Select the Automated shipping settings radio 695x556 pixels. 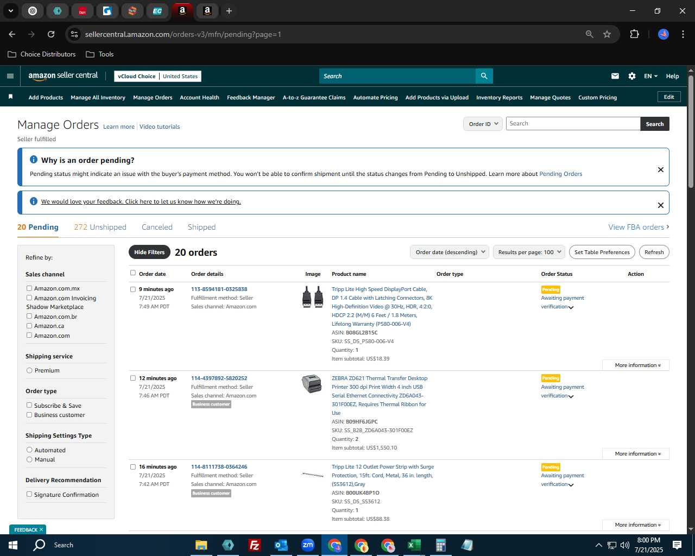click(x=29, y=450)
